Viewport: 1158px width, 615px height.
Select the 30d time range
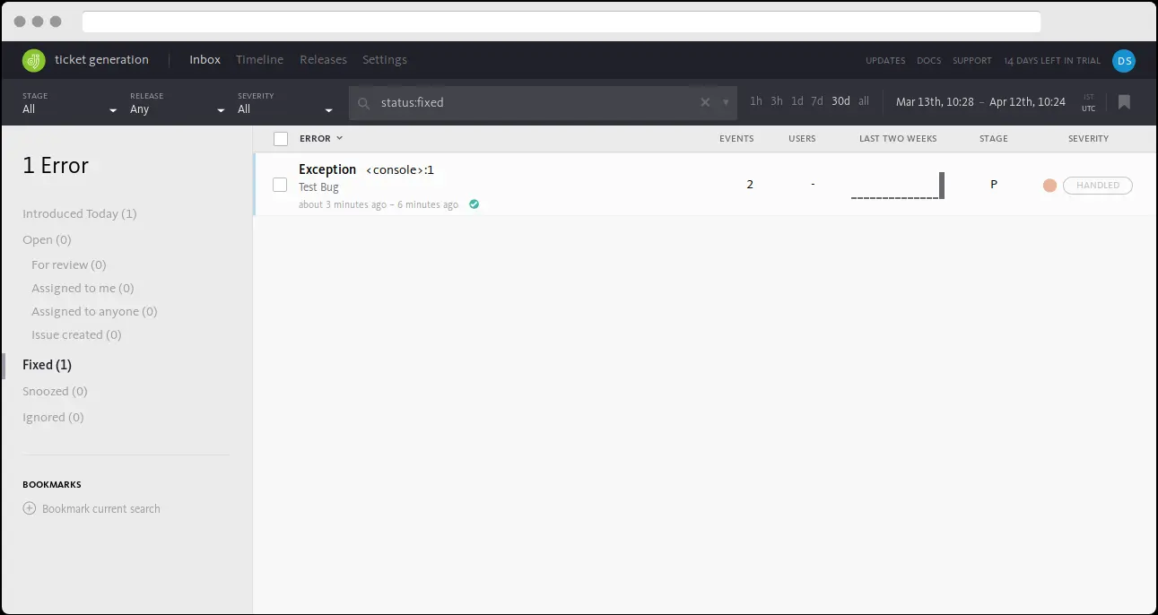point(840,101)
